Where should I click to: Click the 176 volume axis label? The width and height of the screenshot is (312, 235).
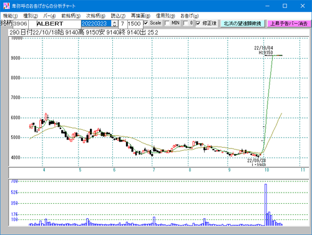tap(14, 214)
